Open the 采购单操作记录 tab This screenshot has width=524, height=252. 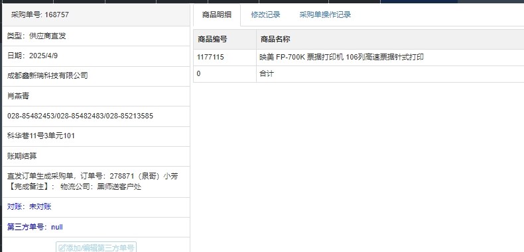(325, 15)
